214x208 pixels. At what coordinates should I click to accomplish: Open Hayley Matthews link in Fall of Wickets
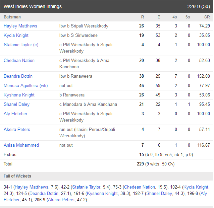pyautogui.click(x=32, y=187)
